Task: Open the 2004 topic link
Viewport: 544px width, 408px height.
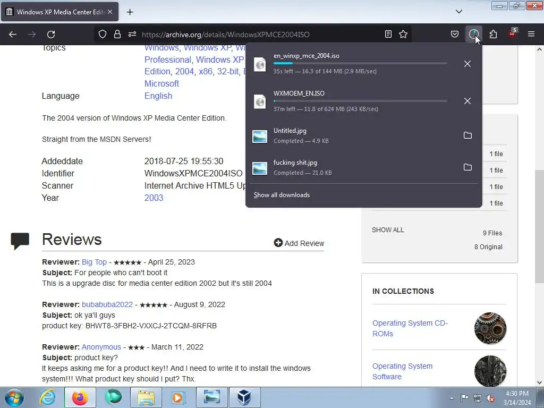Action: 184,72
